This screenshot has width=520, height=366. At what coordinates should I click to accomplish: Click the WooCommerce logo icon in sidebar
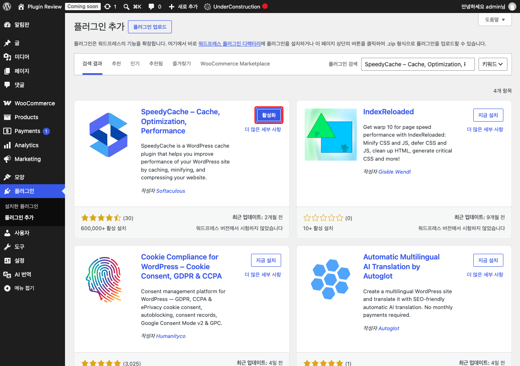click(x=7, y=103)
